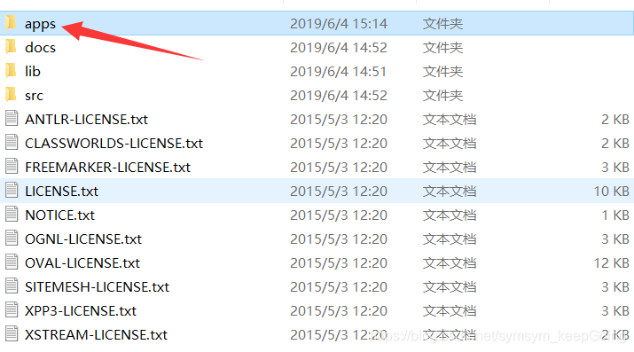Click the docs folder icon
This screenshot has width=634, height=352.
tap(11, 46)
